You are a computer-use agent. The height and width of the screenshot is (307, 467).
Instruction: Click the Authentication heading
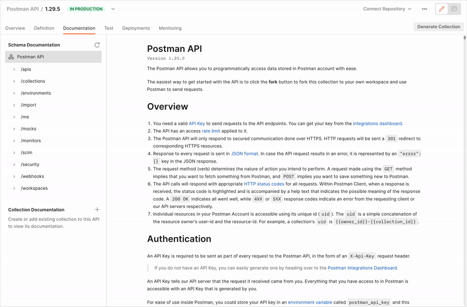click(x=179, y=239)
